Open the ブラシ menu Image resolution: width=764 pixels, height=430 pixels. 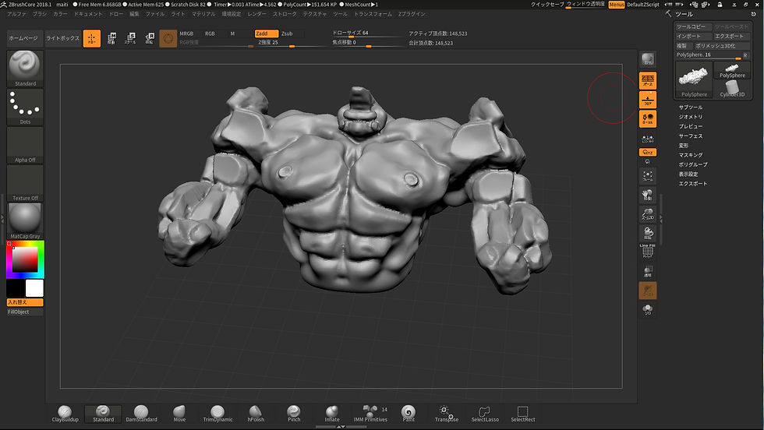tap(40, 14)
